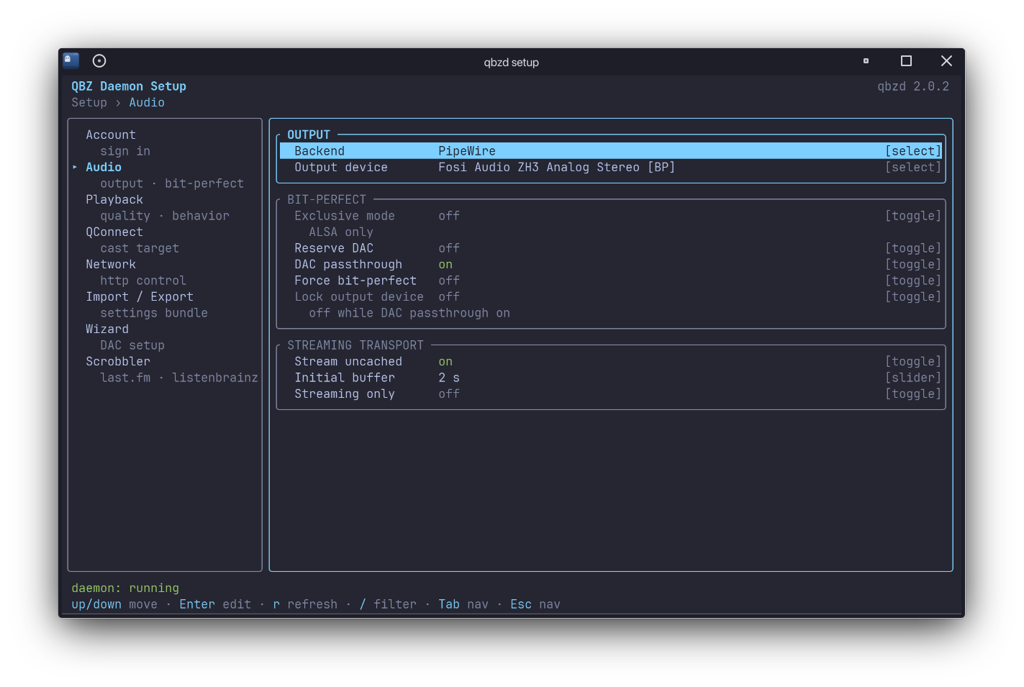Click 'cast target' subtitle

(140, 248)
